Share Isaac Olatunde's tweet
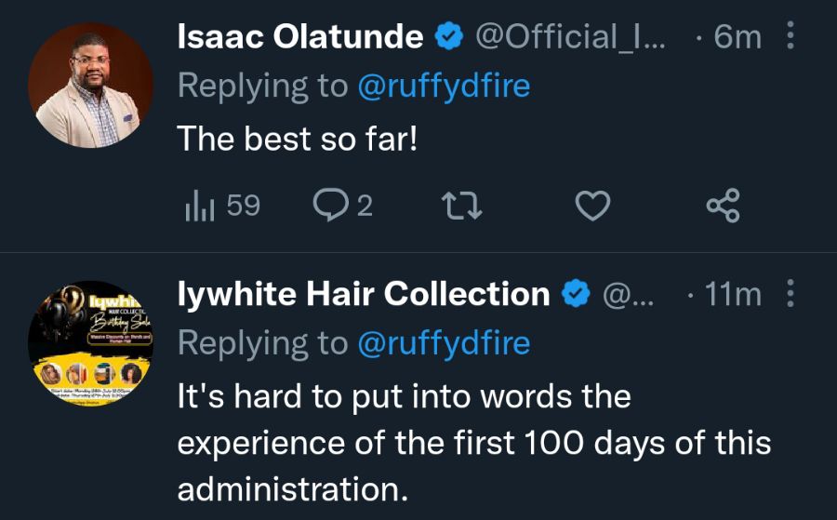Viewport: 837px width, 520px height. 724,206
